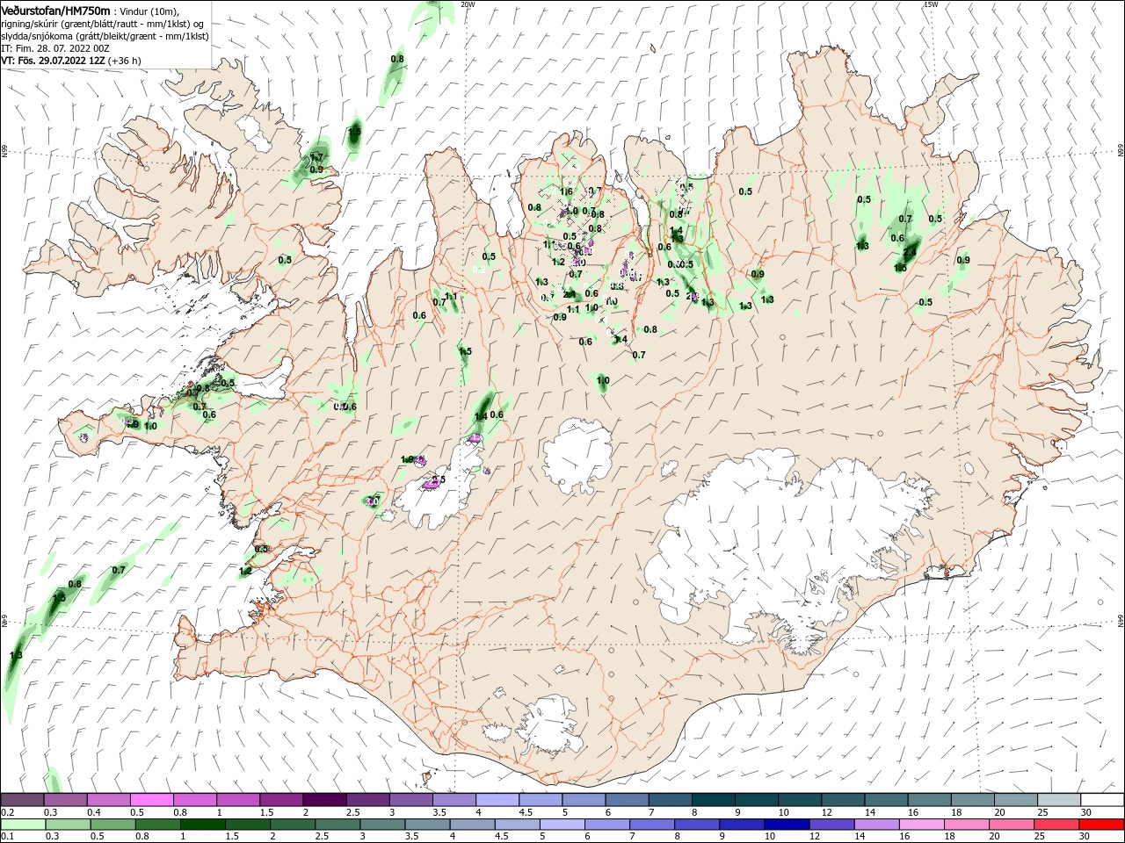The width and height of the screenshot is (1125, 843).
Task: Click the 'VT: Fös. 29.07.2022 12Z' valid time
Action: [x=54, y=61]
